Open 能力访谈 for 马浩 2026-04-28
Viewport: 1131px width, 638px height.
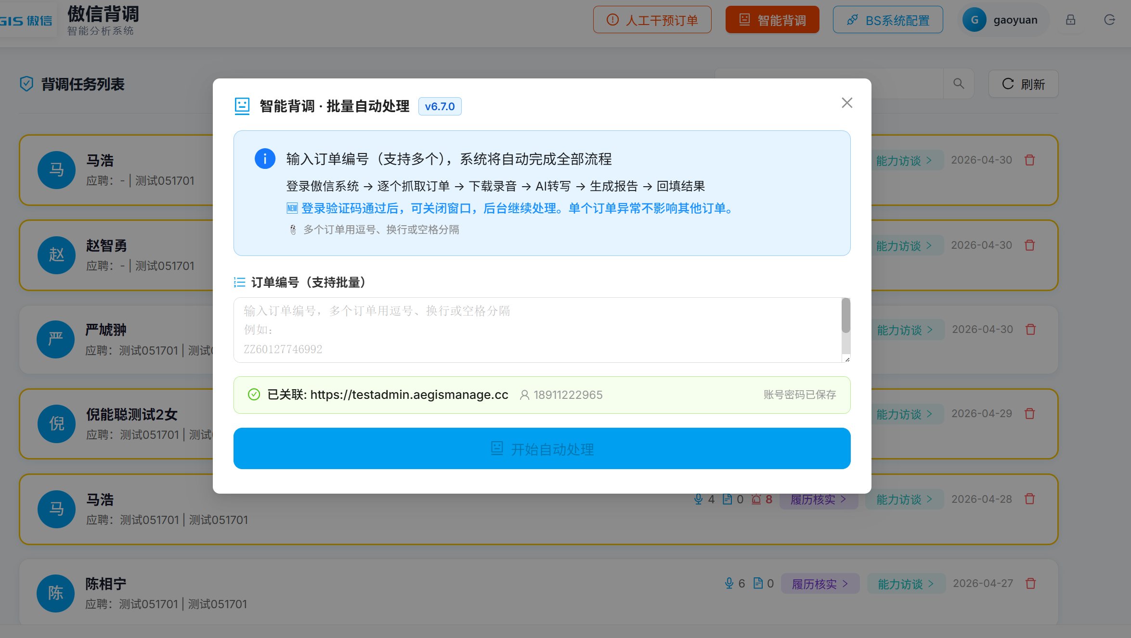904,499
